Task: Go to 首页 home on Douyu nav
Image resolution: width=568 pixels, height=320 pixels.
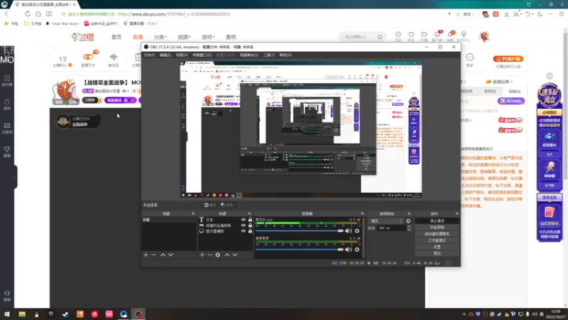Action: coord(116,37)
